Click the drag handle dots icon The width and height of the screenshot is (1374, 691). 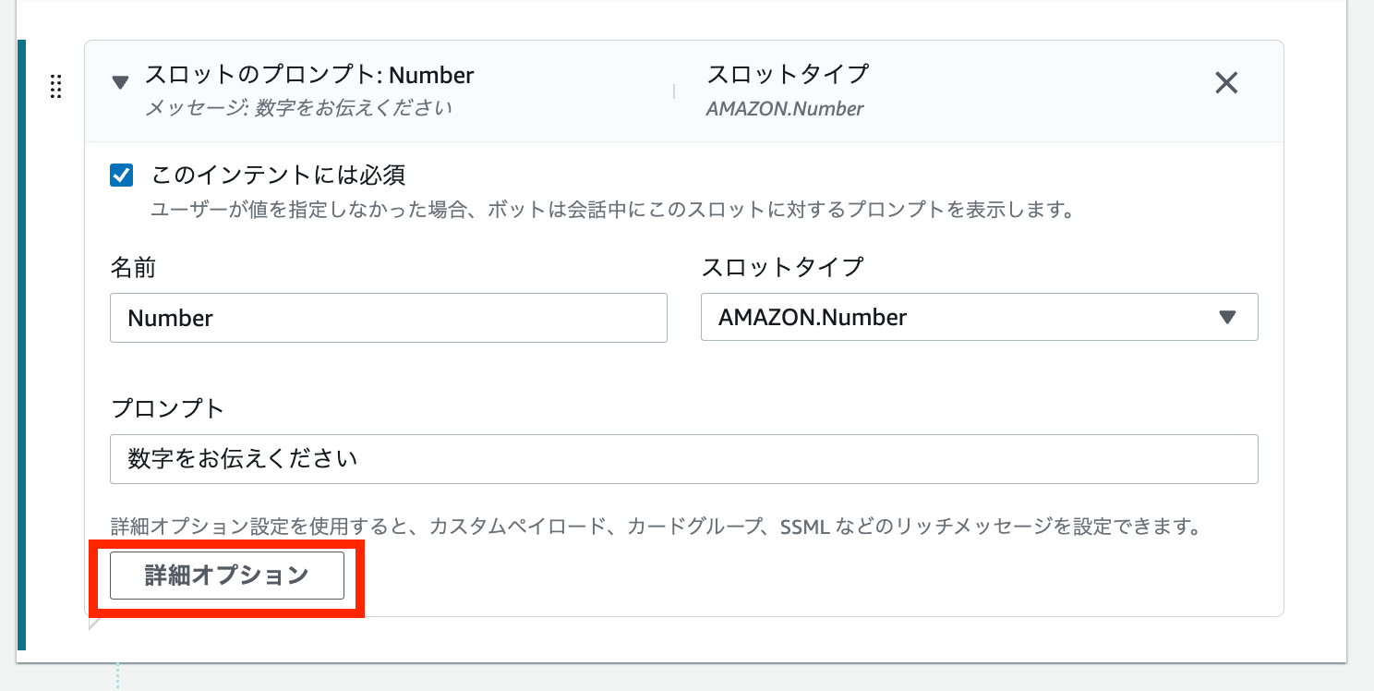(x=55, y=86)
